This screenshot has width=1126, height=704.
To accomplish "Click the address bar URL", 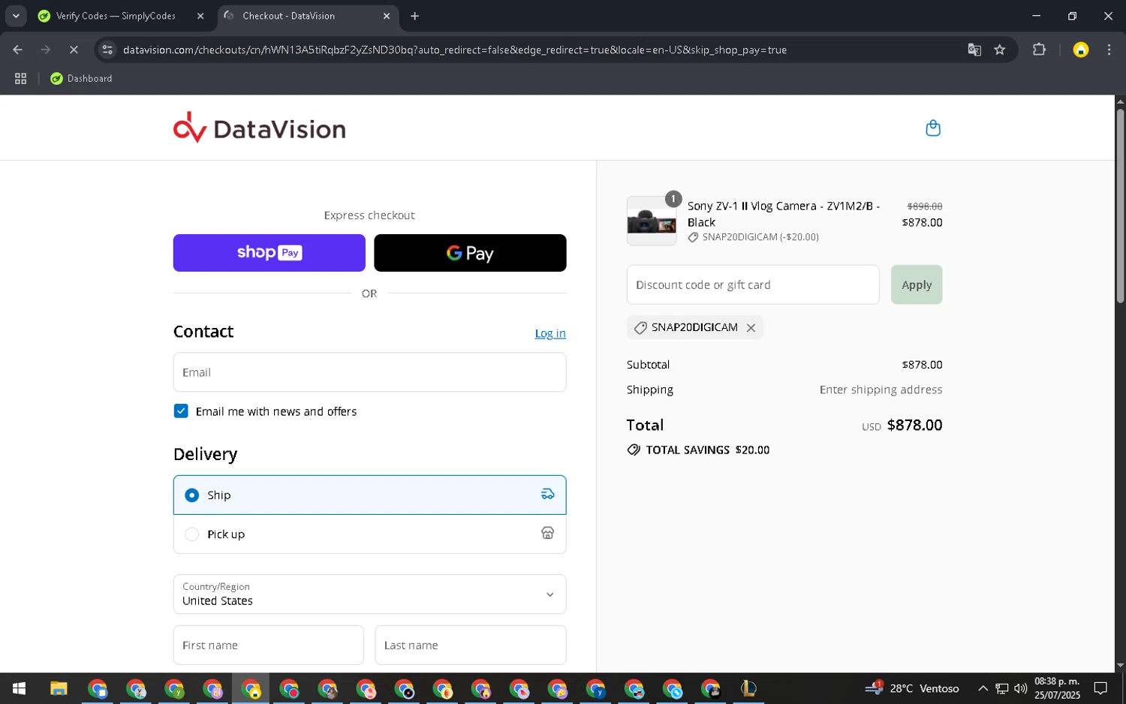I will (455, 50).
